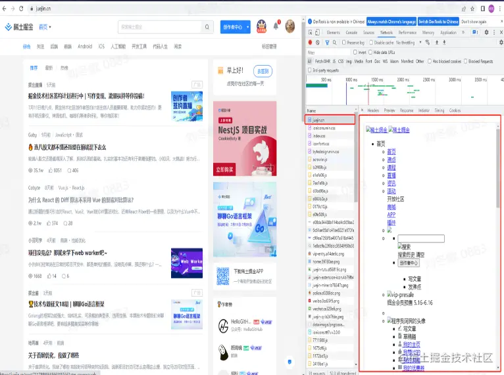Switch to the Sources tab
The image size is (504, 375).
pos(368,32)
